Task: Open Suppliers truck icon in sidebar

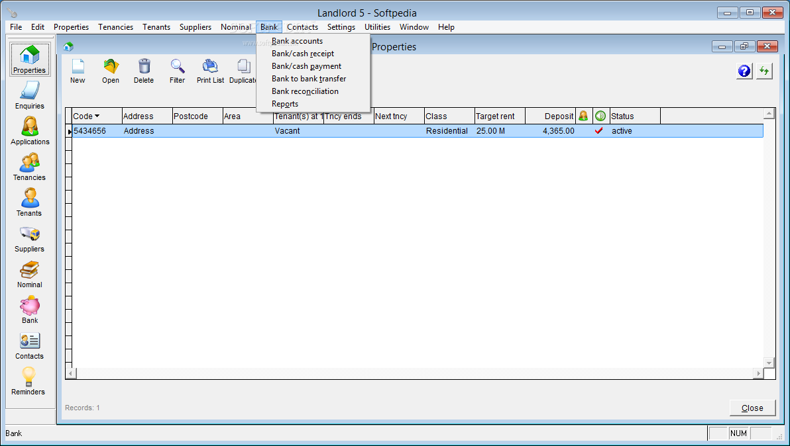Action: coord(30,238)
